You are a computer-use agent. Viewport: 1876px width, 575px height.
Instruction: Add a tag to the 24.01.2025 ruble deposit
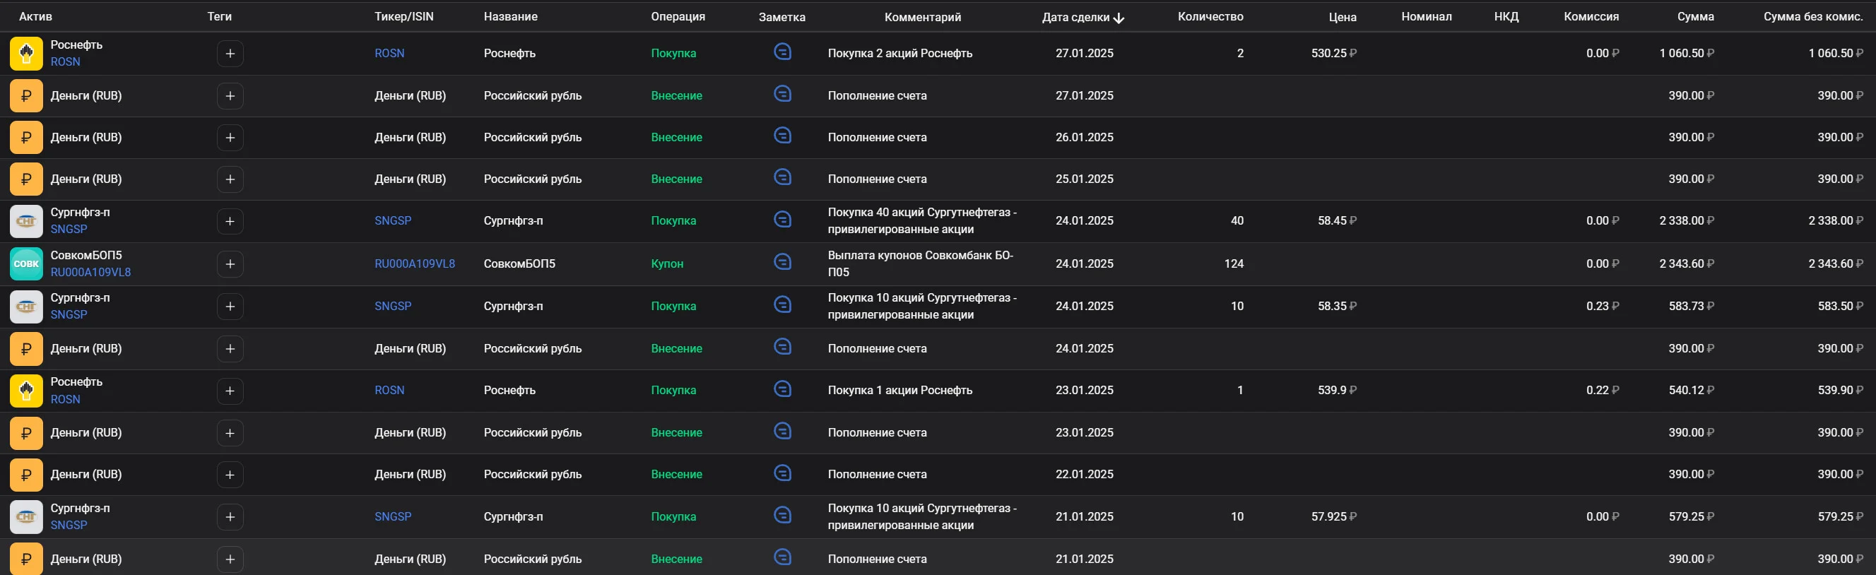230,349
